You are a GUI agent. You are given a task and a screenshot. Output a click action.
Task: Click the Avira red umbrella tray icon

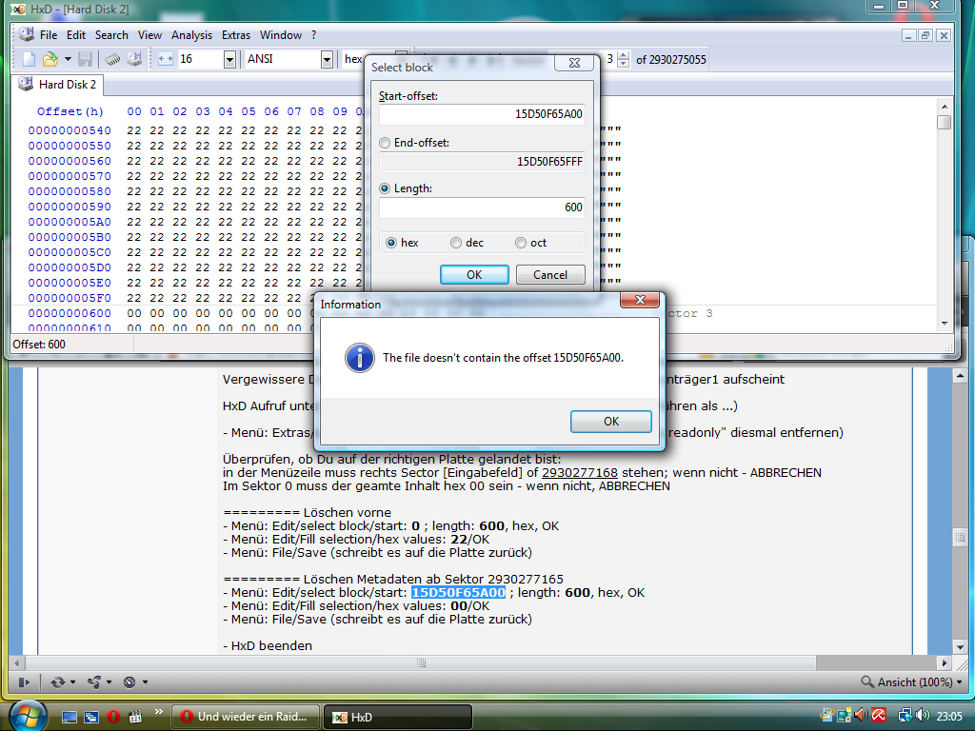[879, 716]
